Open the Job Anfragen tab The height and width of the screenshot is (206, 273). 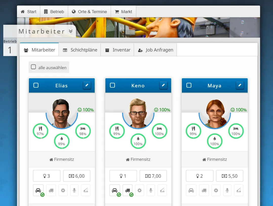point(155,50)
